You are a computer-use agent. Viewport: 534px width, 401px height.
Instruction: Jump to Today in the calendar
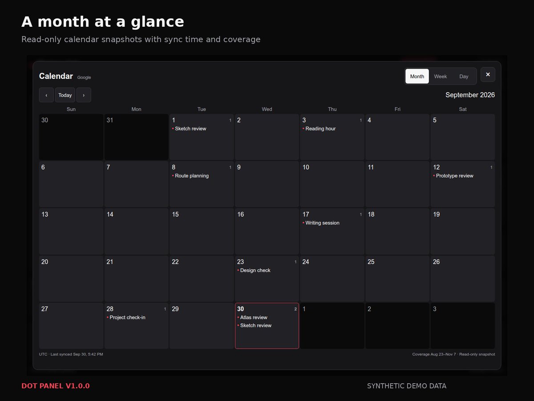coord(65,95)
